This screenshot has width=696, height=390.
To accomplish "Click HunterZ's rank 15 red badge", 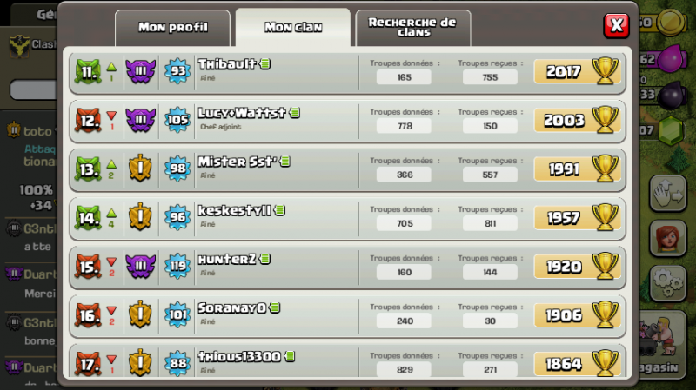I will 88,267.
